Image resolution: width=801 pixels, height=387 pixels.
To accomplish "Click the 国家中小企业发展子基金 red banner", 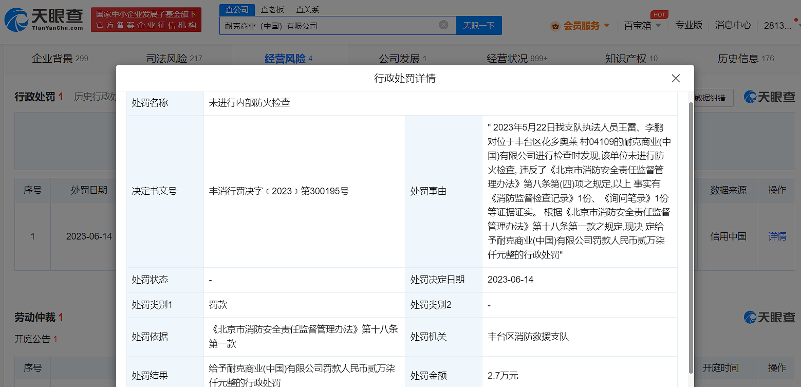I will click(x=146, y=20).
